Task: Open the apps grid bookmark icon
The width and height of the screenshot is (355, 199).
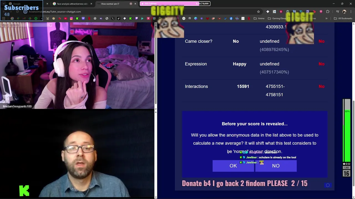Action: coord(4,18)
